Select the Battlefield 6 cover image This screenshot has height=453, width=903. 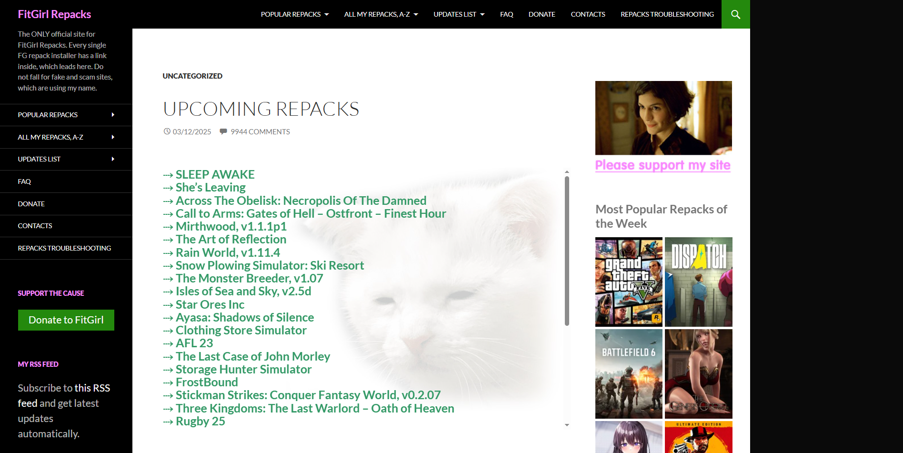pos(629,373)
